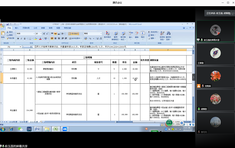The height and width of the screenshot is (148, 235).
Task: Click the Italic formatting icon
Action: click(x=22, y=38)
